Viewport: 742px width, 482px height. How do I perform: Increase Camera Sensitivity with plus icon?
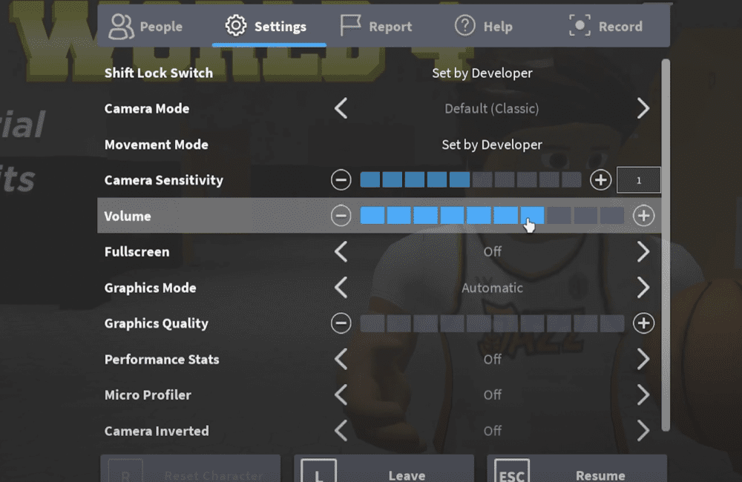tap(600, 180)
